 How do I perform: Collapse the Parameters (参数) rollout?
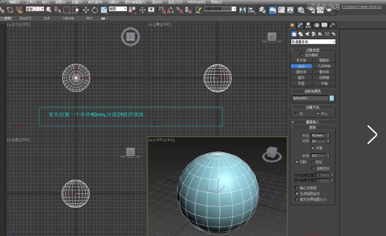(x=312, y=127)
